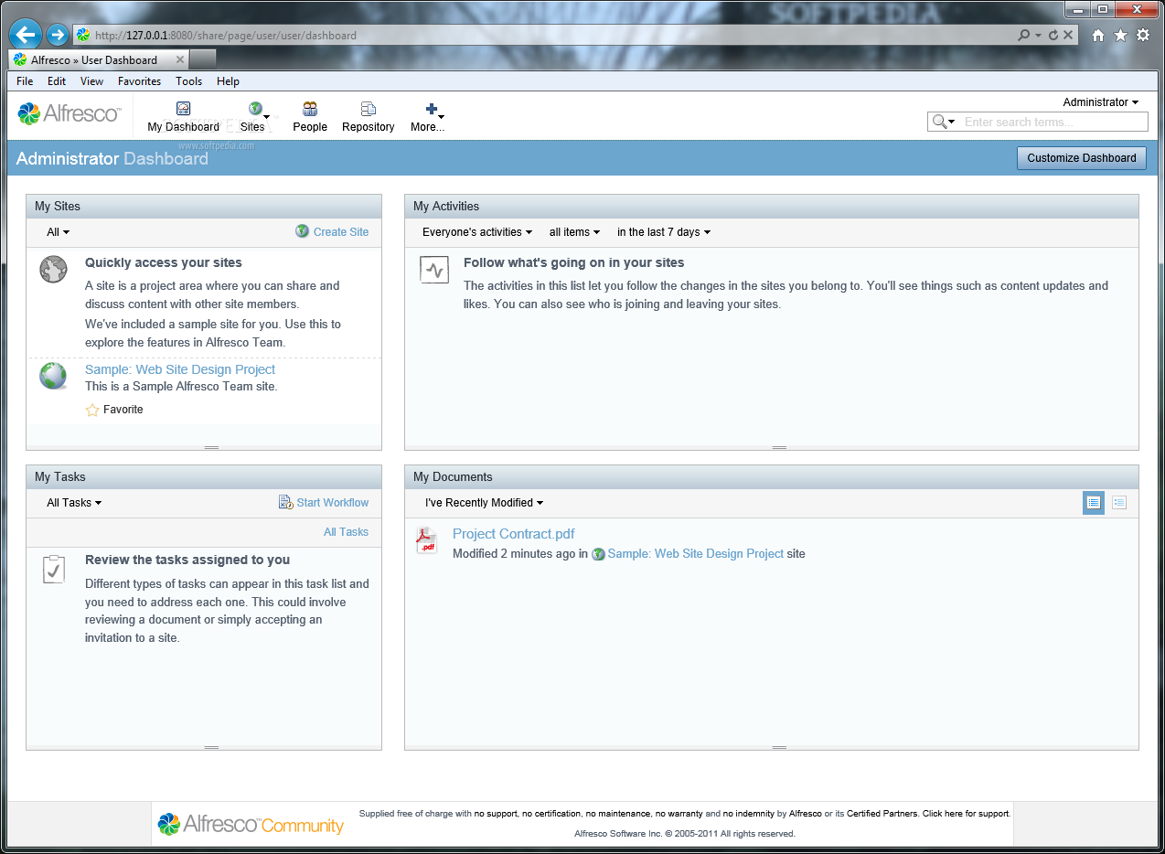The height and width of the screenshot is (854, 1165).
Task: Open site link under Project Contract.pdf
Action: [695, 554]
